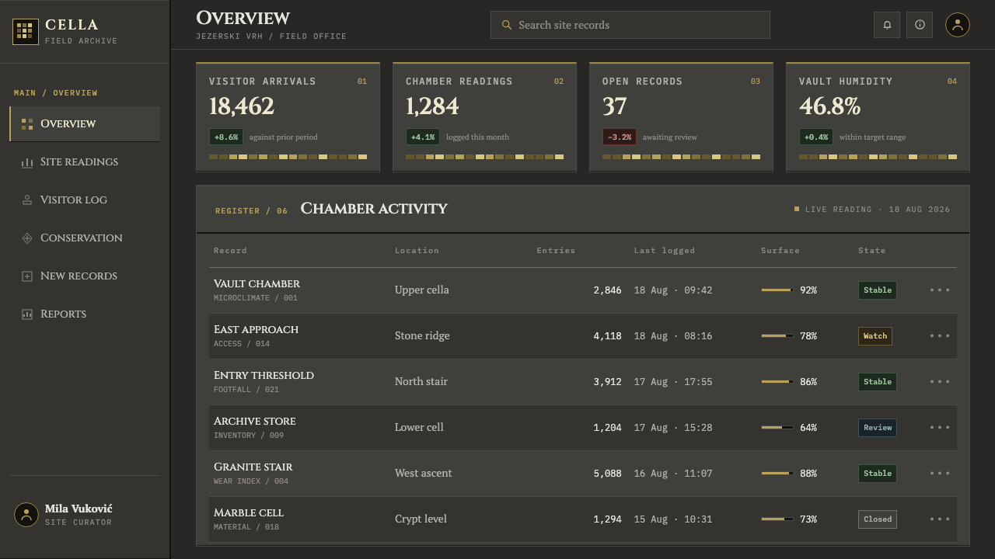Click the Reports icon in the sidebar
This screenshot has height=559, width=995.
point(27,314)
